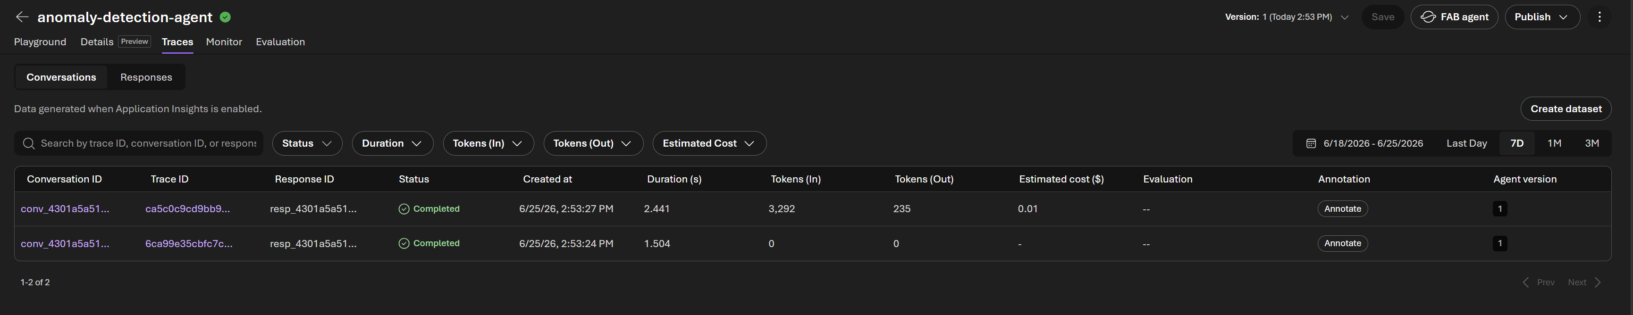
Task: Annotate the trace created at 2:53:24 PM
Action: pos(1343,243)
